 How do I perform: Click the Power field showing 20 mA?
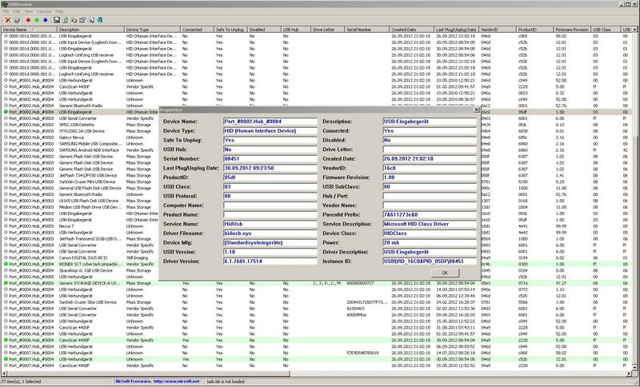pos(430,242)
